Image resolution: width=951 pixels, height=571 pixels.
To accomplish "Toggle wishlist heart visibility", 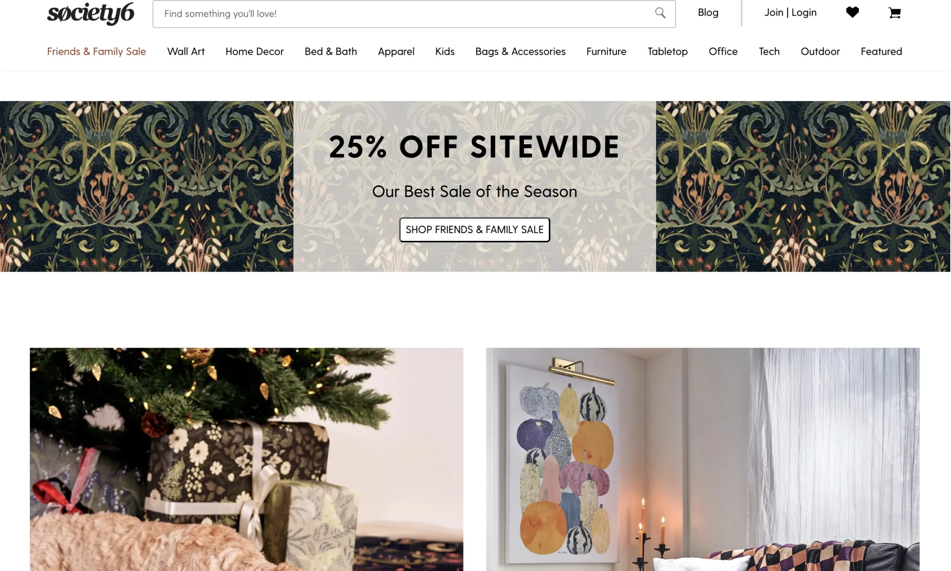I will click(853, 12).
